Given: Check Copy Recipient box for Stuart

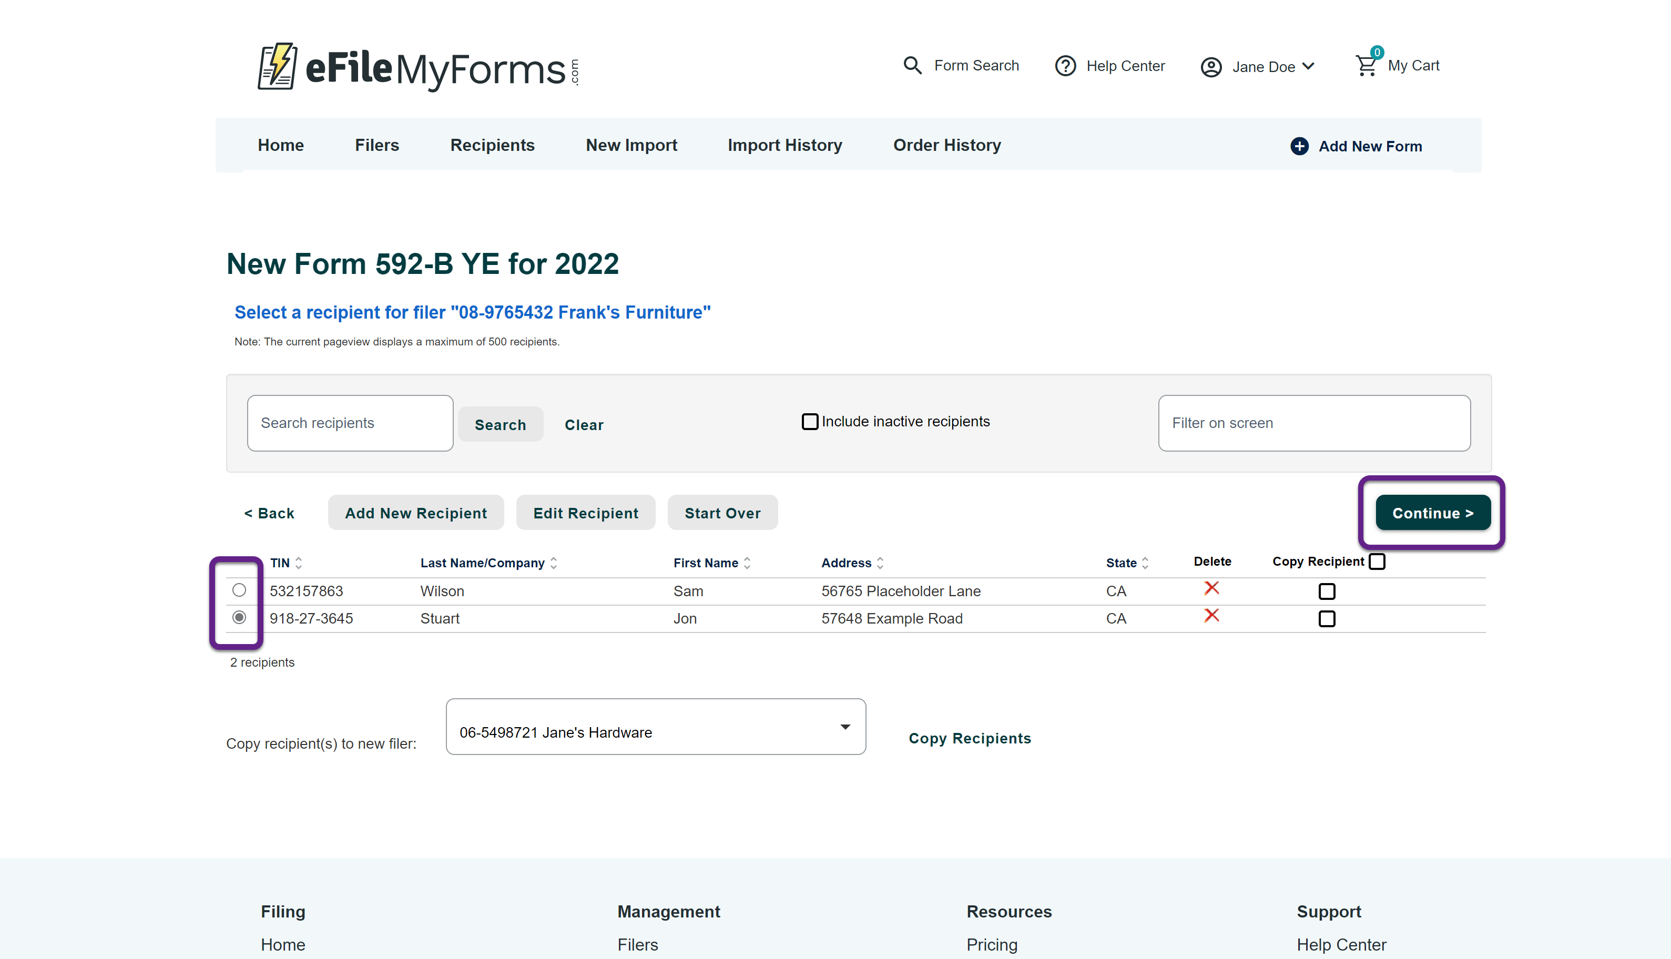Looking at the screenshot, I should click(1327, 619).
